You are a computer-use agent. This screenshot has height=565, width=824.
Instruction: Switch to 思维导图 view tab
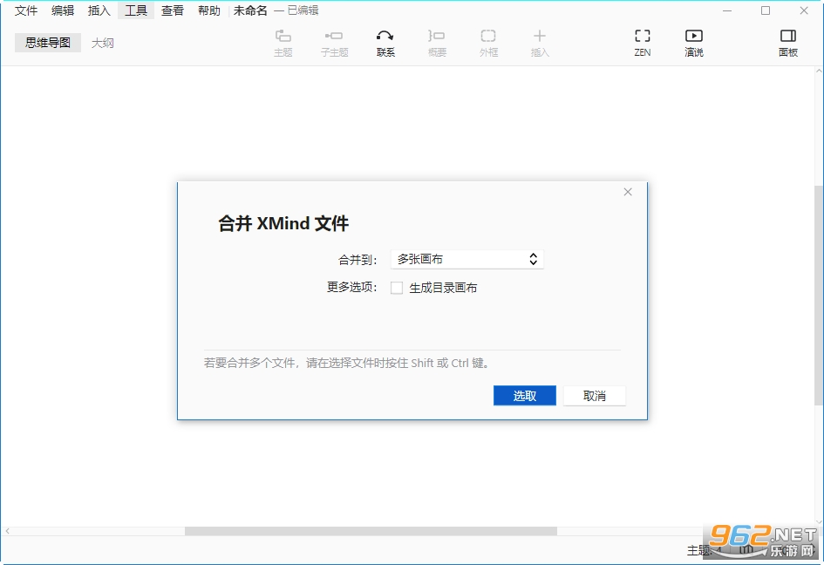click(x=48, y=43)
